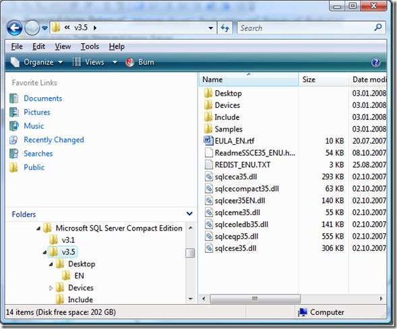
Task: Refresh the folder view
Action: pos(225,28)
